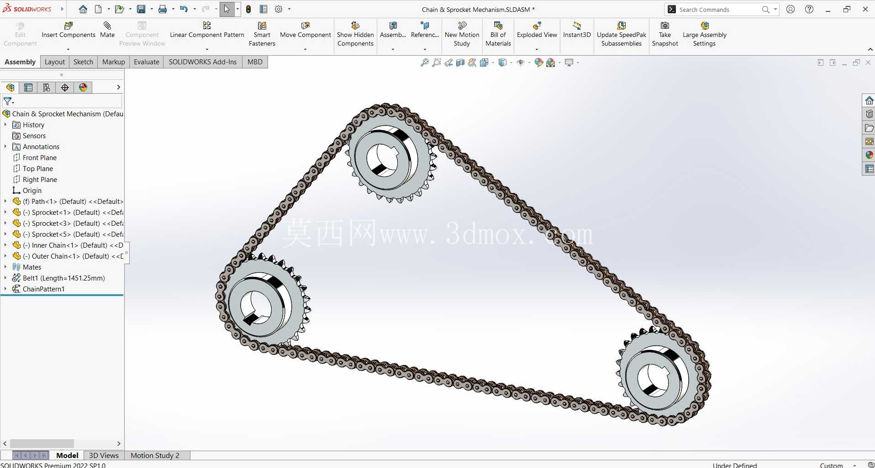
Task: Expand the Mates folder
Action: coord(5,267)
